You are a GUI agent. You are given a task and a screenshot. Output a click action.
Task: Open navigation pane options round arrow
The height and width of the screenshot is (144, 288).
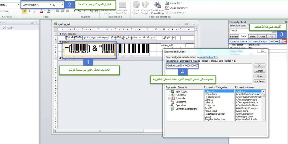(x=32, y=22)
